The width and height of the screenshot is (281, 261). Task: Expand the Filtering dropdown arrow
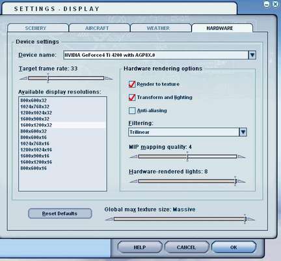pos(243,132)
